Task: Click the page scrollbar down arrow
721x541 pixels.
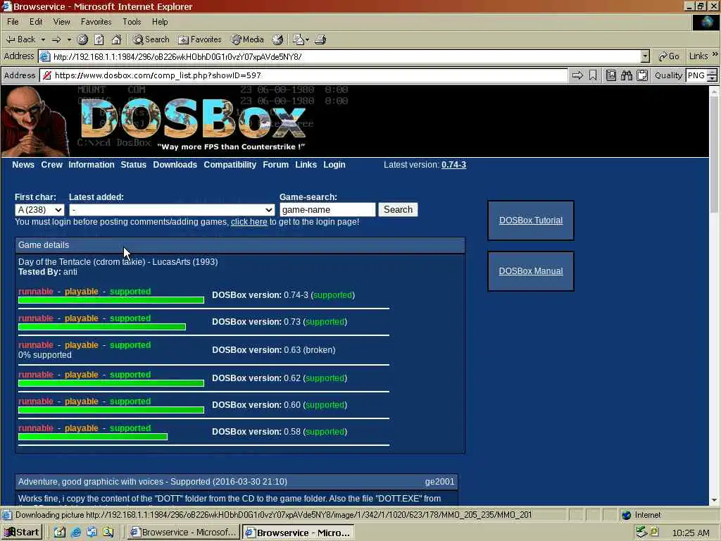Action: 714,500
